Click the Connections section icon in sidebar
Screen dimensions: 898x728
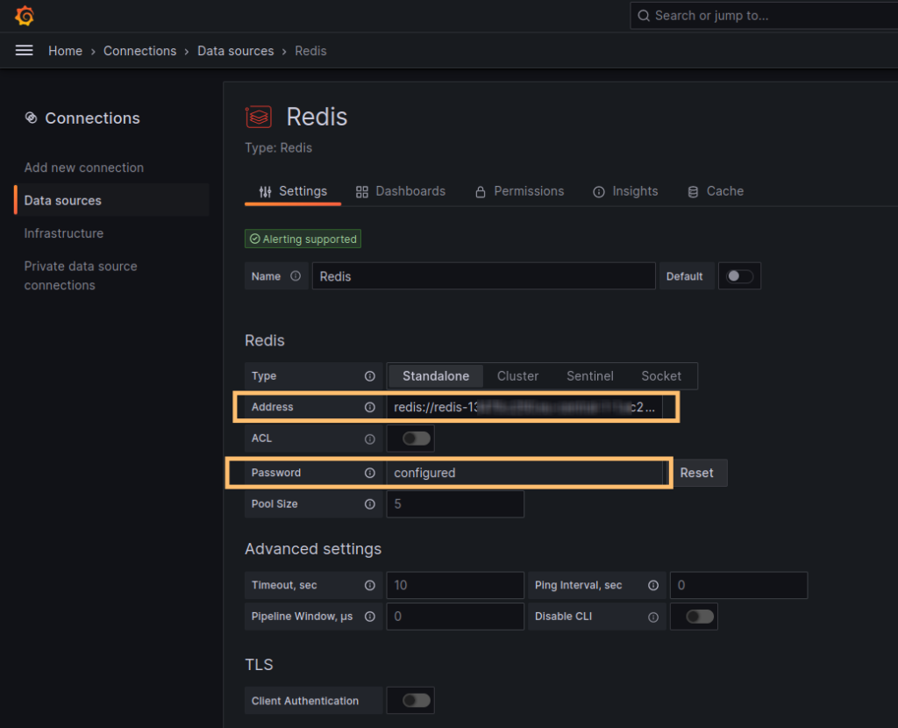click(x=31, y=118)
